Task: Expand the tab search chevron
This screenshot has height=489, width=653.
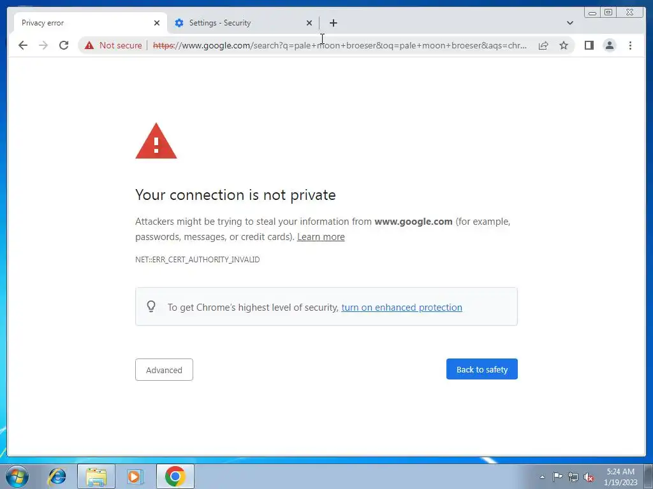Action: point(569,23)
